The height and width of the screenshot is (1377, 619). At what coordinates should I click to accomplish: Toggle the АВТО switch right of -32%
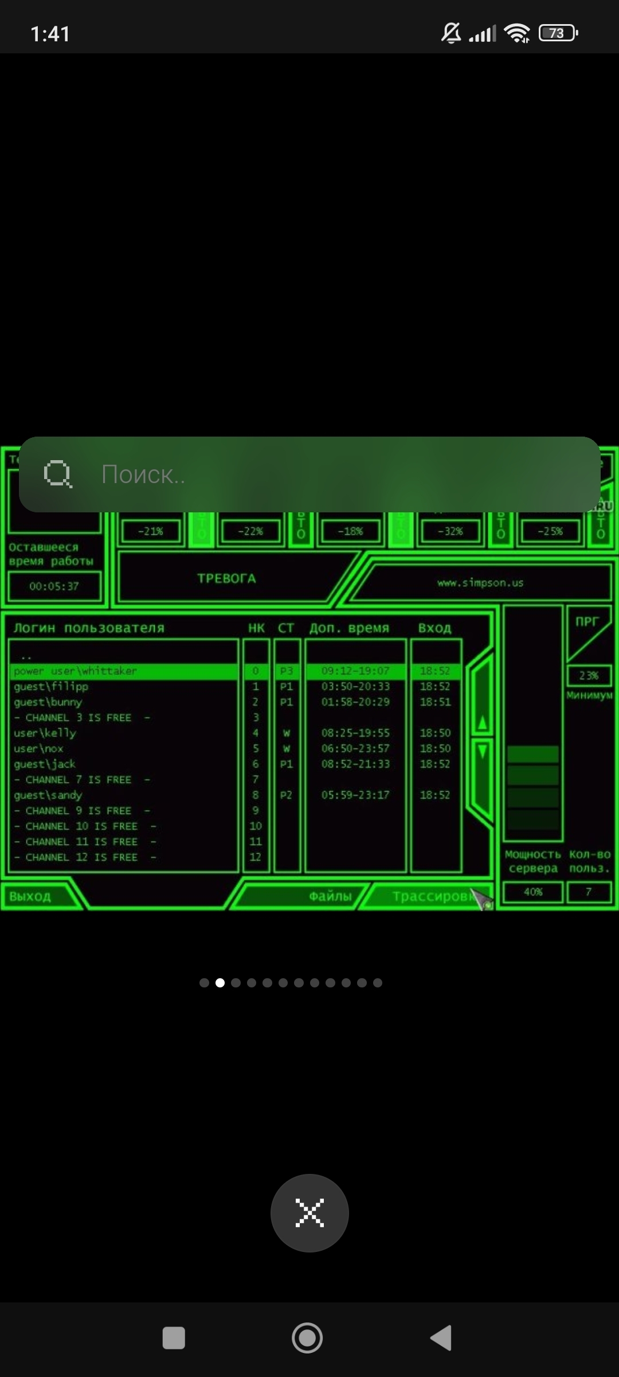pos(501,529)
